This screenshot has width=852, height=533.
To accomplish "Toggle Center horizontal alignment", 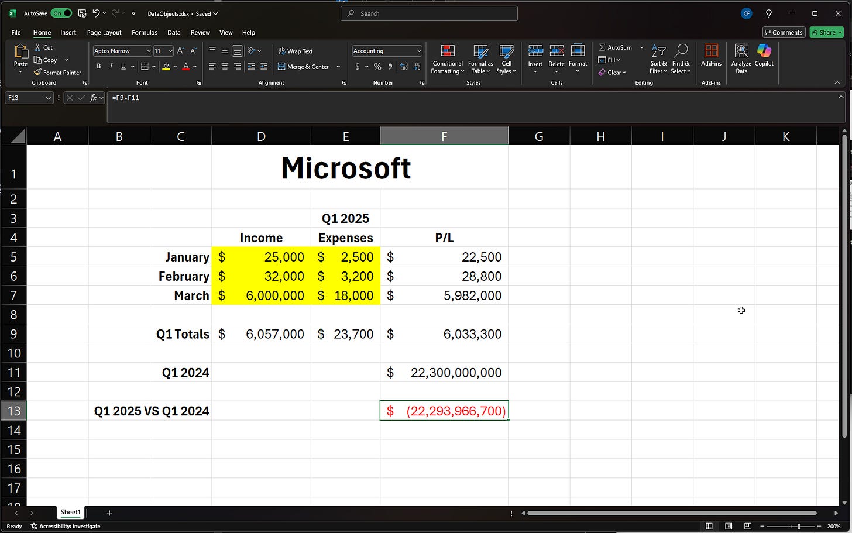I will point(225,67).
